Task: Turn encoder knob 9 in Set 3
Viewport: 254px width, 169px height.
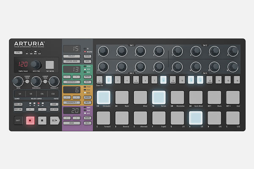Action: (103, 67)
